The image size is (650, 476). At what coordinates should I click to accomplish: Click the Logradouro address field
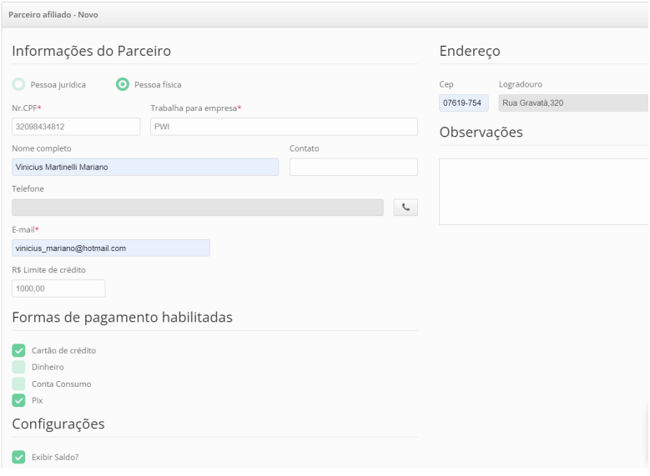point(572,103)
